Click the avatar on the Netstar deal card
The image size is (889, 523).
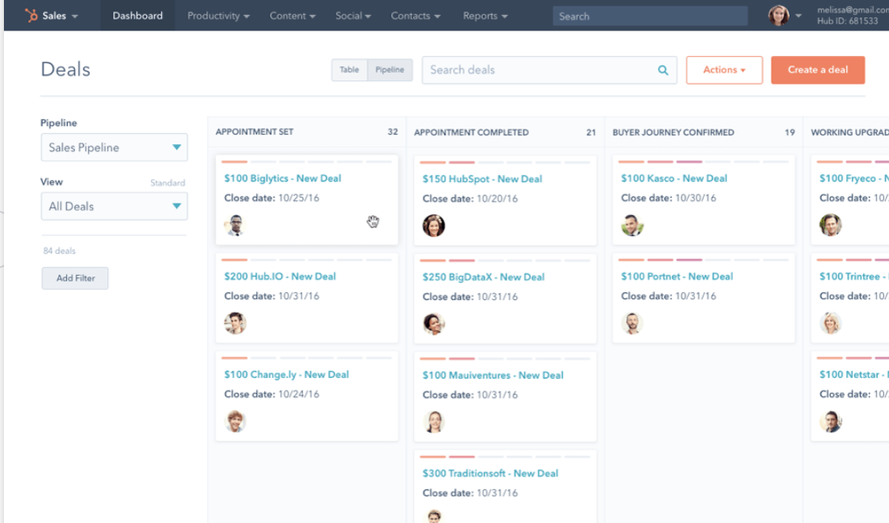coord(831,421)
